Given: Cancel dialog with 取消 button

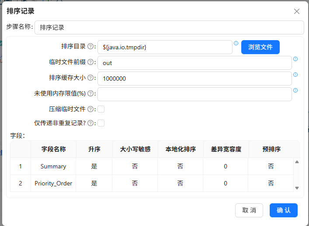Looking at the screenshot, I should (249, 210).
